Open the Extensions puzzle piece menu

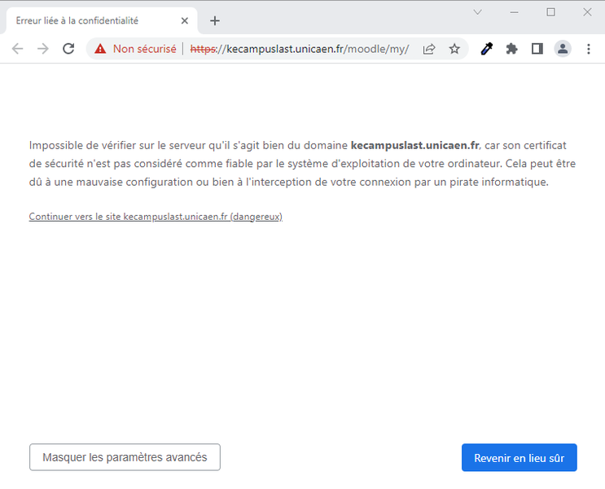coord(511,49)
